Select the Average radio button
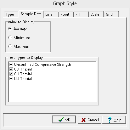Viewport: 130px width, 130px height. (10, 29)
